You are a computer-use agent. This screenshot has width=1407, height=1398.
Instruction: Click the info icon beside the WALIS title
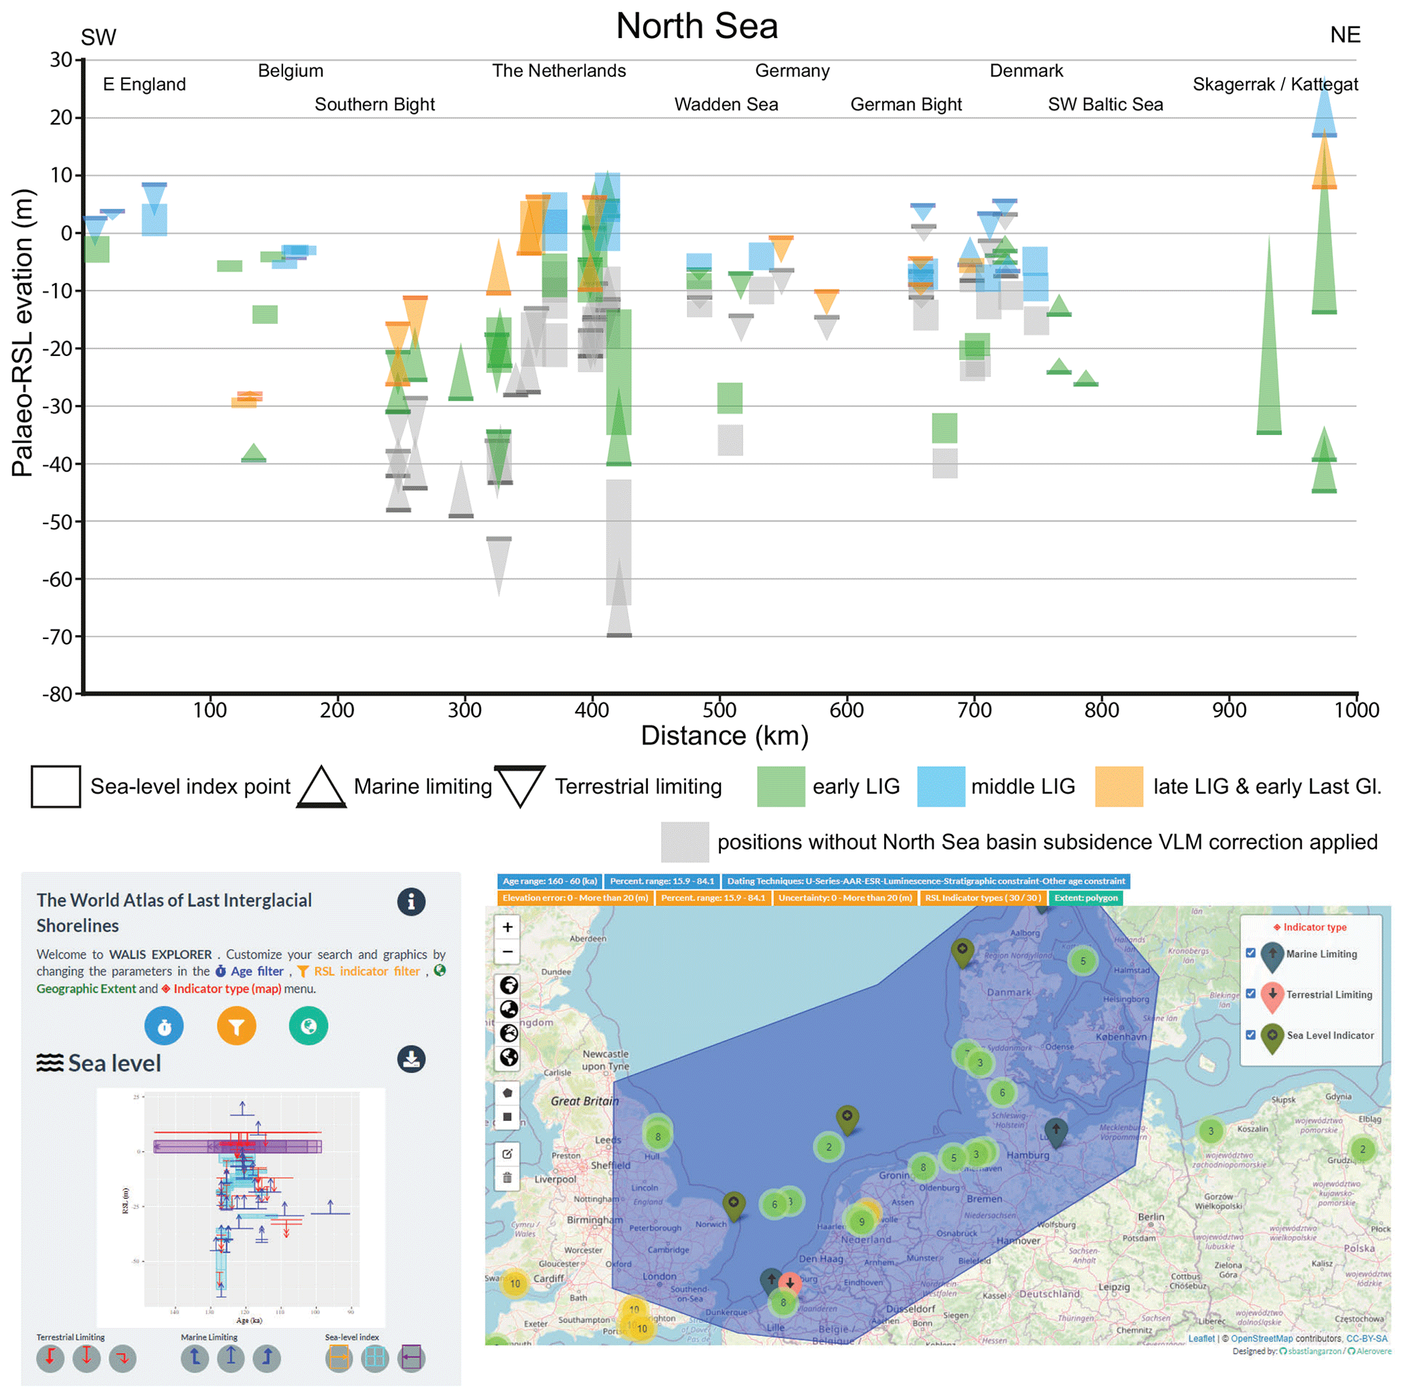coord(410,901)
